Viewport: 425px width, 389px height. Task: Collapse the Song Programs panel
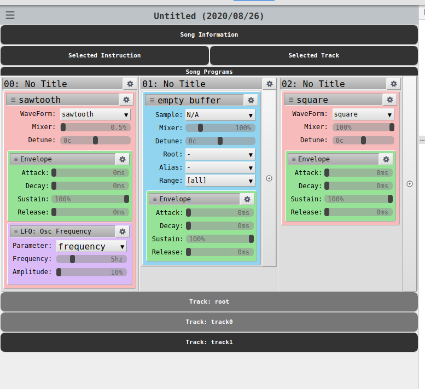pyautogui.click(x=209, y=72)
